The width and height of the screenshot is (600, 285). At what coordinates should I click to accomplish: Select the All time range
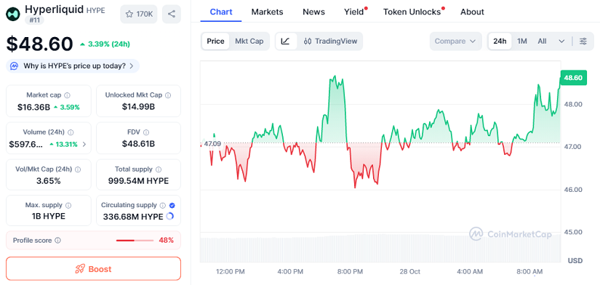(x=543, y=41)
